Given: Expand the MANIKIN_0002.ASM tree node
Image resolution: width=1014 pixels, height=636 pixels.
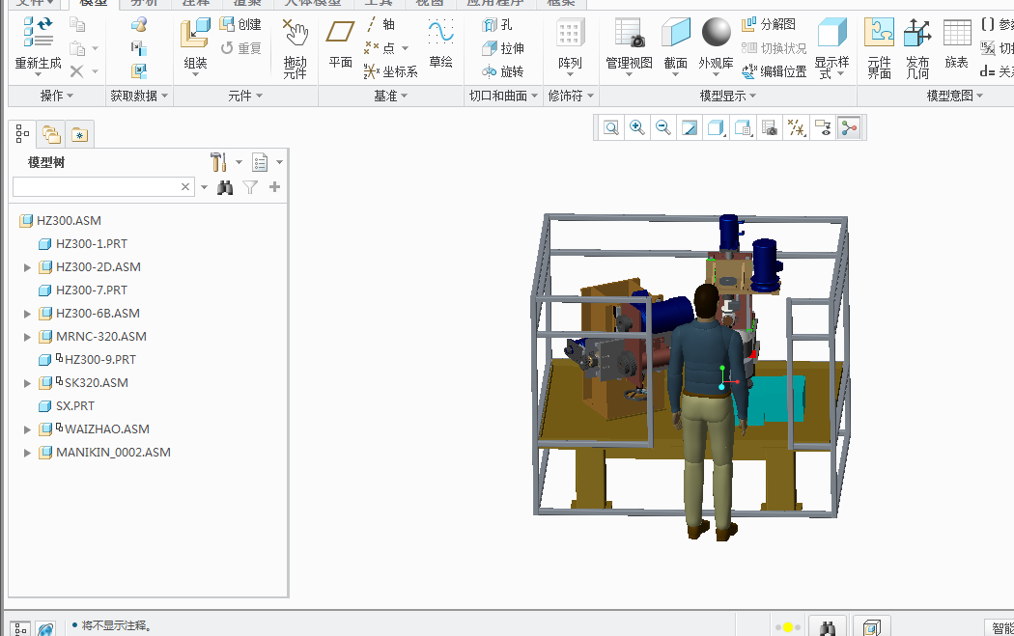Looking at the screenshot, I should coord(27,453).
